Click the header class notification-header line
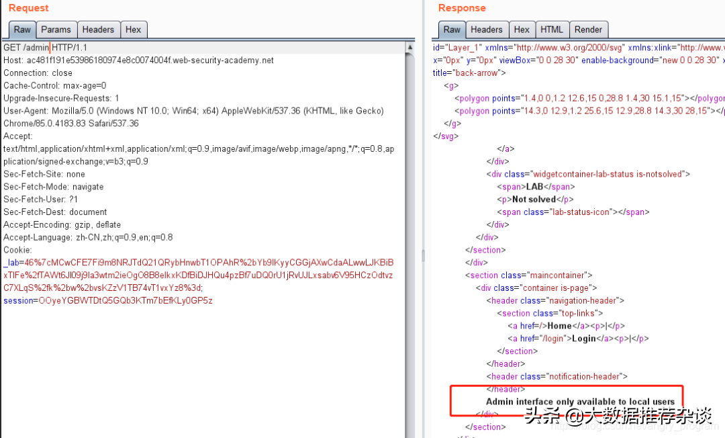The image size is (725, 438). coord(557,376)
